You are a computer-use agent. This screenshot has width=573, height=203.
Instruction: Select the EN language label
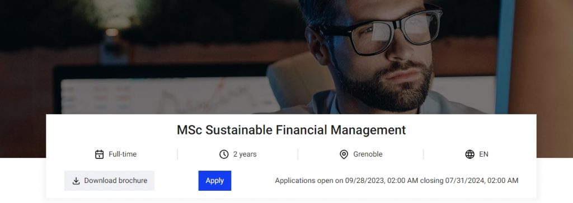[483, 154]
